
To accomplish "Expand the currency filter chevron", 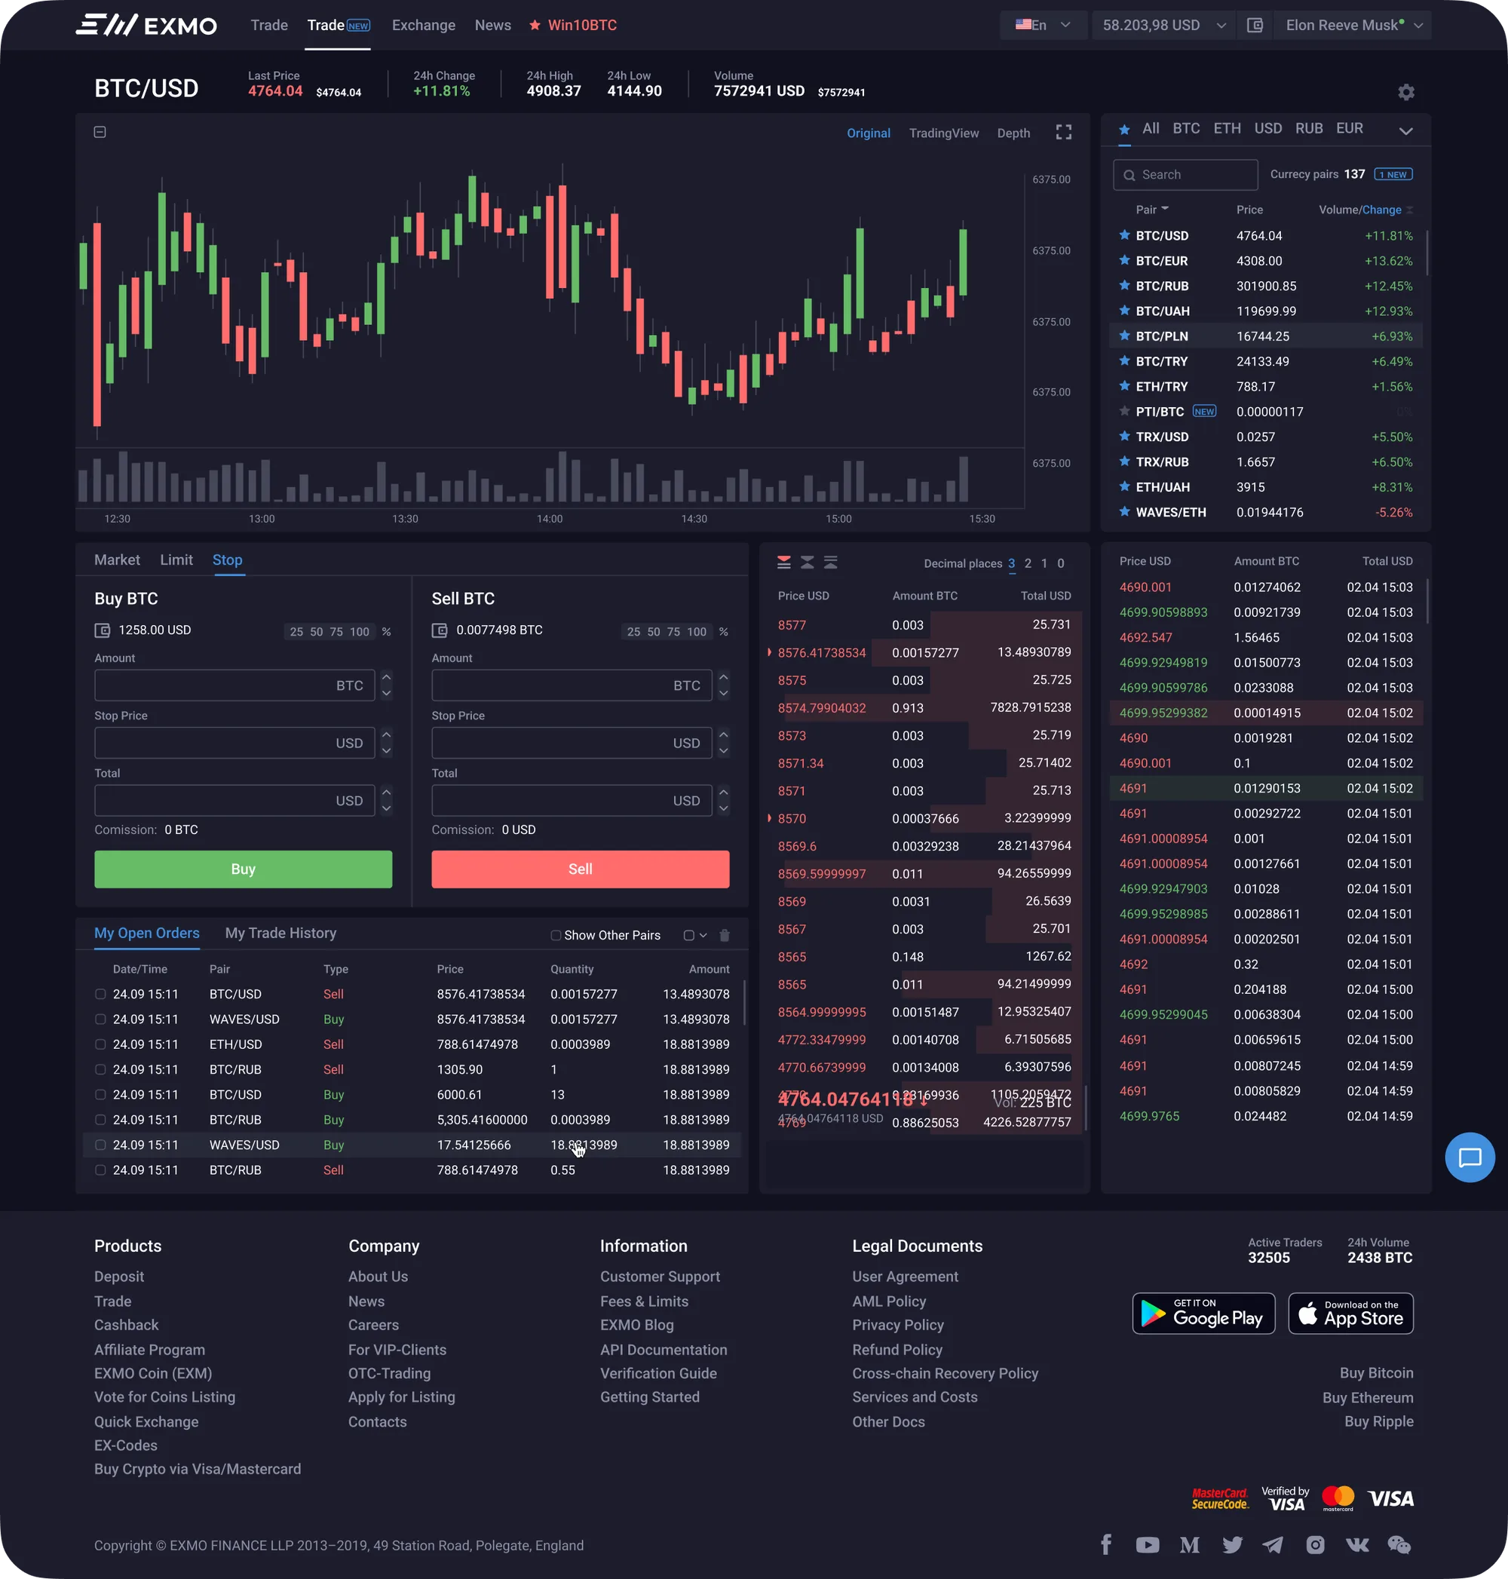I will pyautogui.click(x=1405, y=131).
